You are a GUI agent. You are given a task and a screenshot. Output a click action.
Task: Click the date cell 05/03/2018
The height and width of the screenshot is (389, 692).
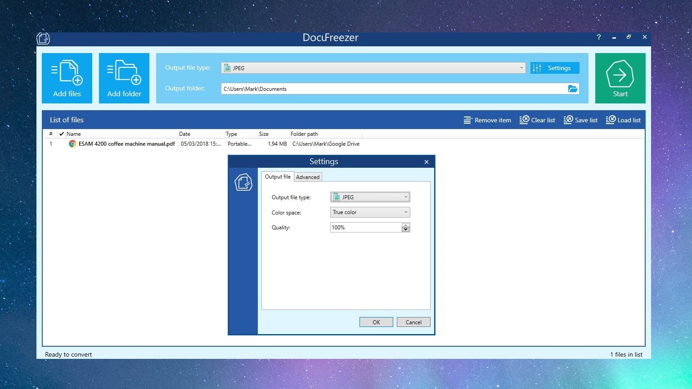coord(201,144)
